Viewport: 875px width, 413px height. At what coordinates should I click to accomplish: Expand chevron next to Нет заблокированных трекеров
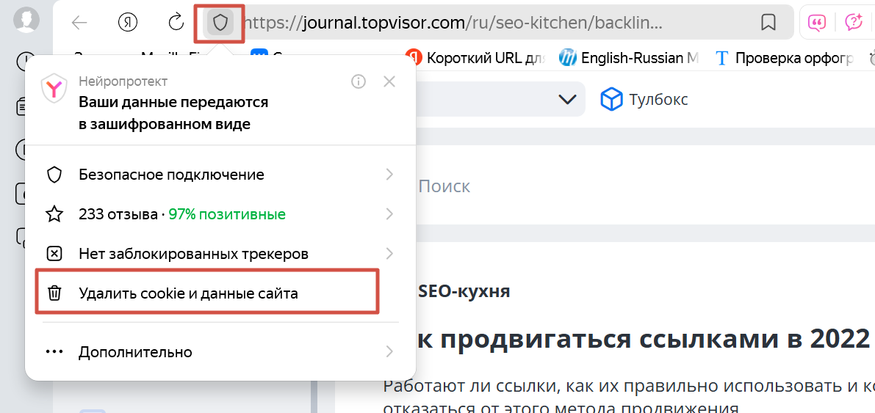pos(389,254)
